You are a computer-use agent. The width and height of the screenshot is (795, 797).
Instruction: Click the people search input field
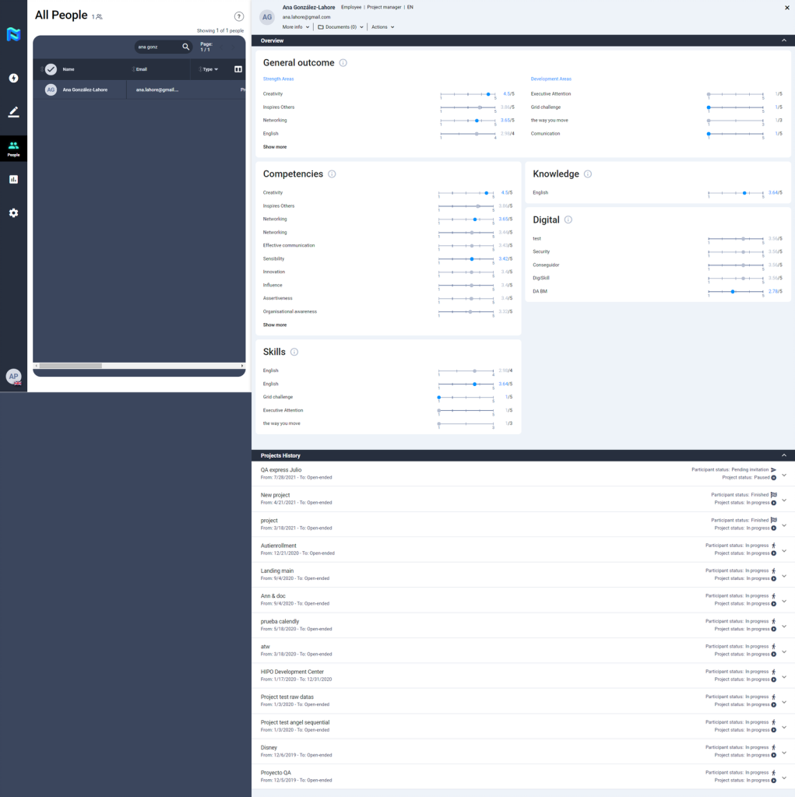[158, 47]
